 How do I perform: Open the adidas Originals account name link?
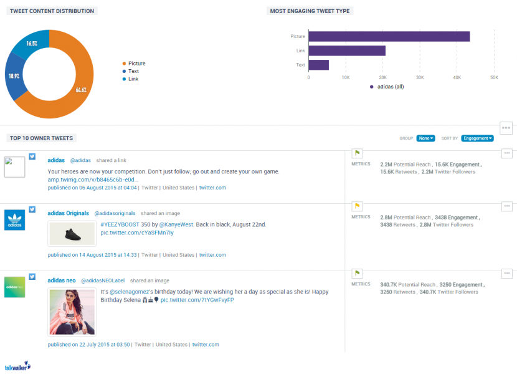(x=69, y=213)
